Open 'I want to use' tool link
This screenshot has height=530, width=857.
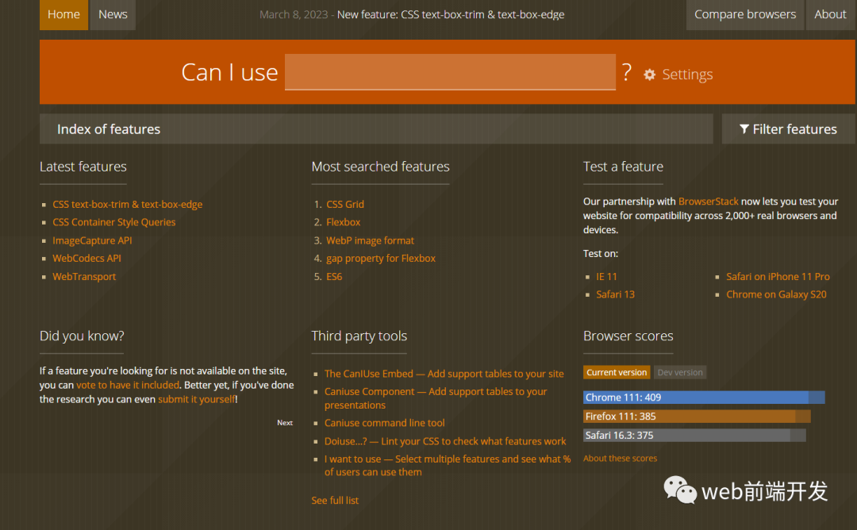tap(447, 466)
